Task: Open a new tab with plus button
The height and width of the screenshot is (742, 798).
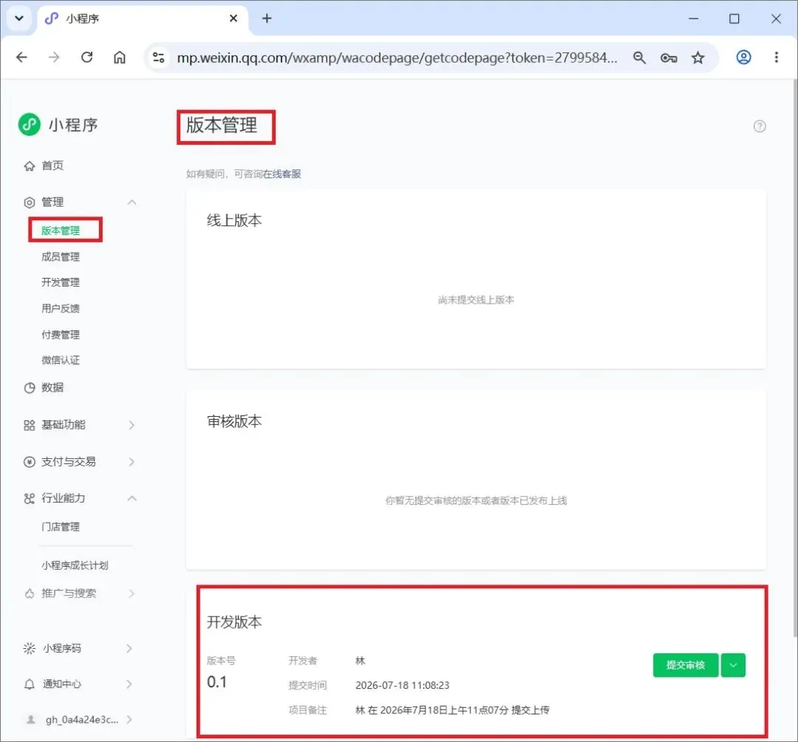Action: [x=267, y=18]
